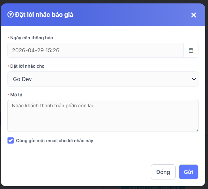Click the "Đặt lời nhắc báo giá" dialog title

point(44,15)
